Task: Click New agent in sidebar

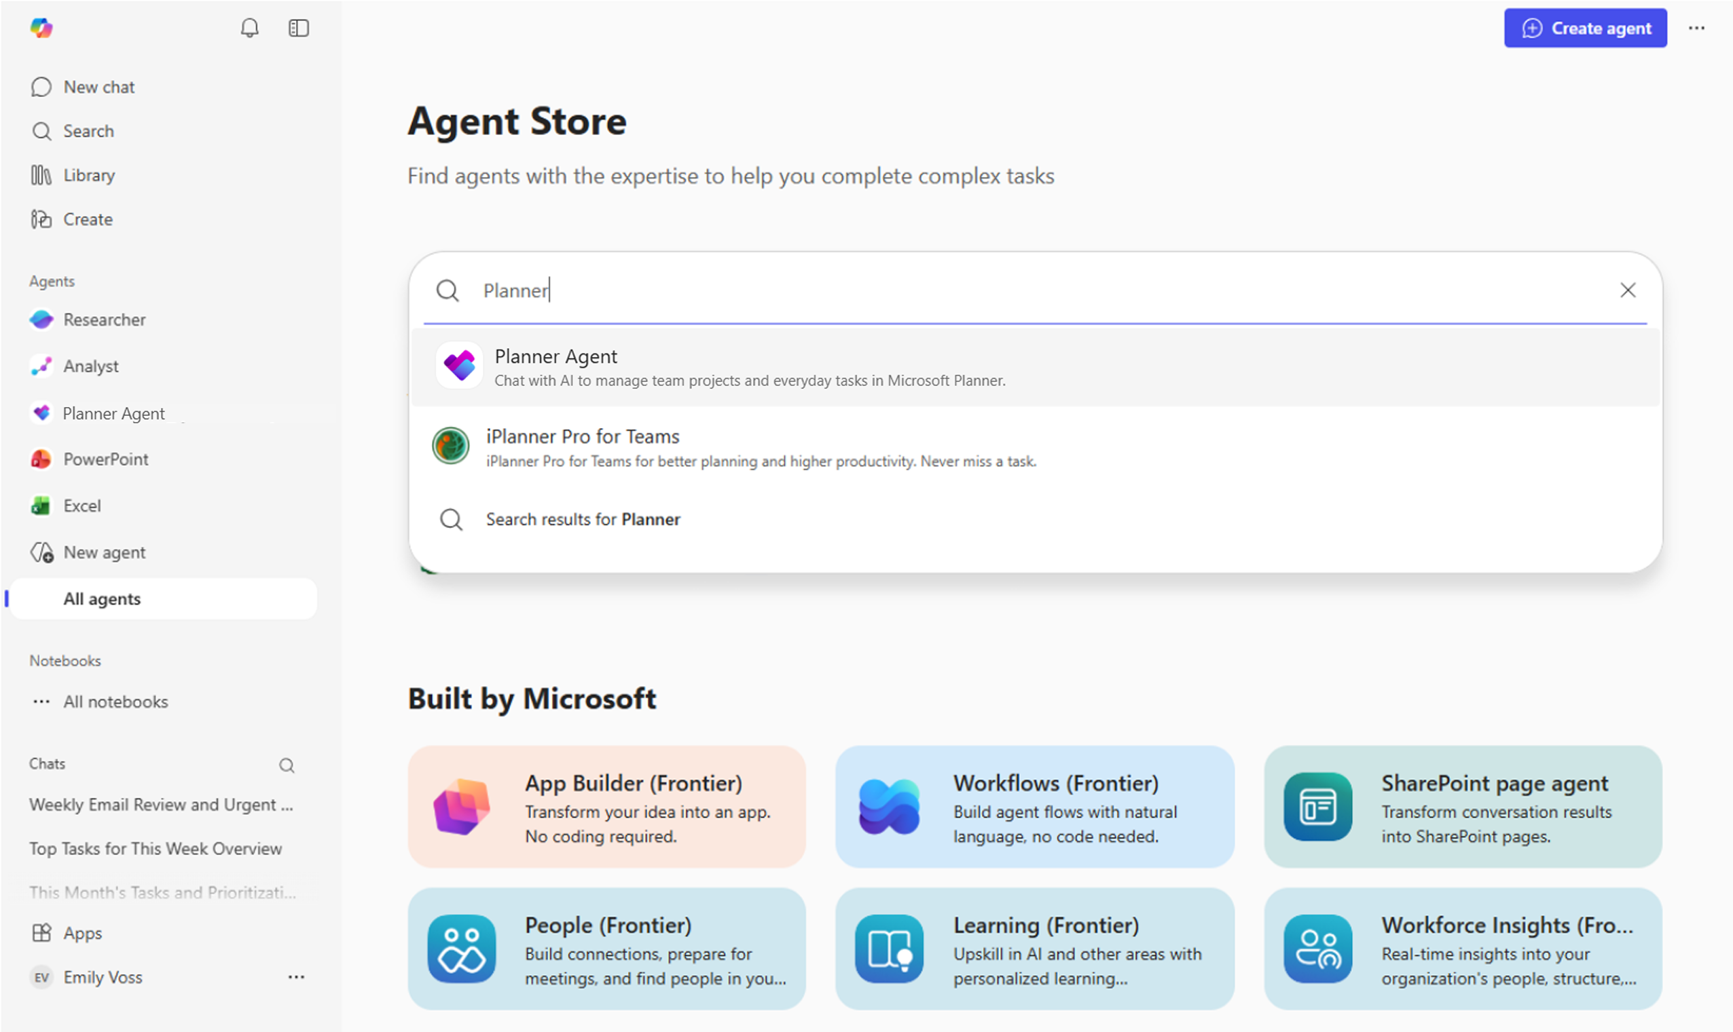Action: point(88,552)
